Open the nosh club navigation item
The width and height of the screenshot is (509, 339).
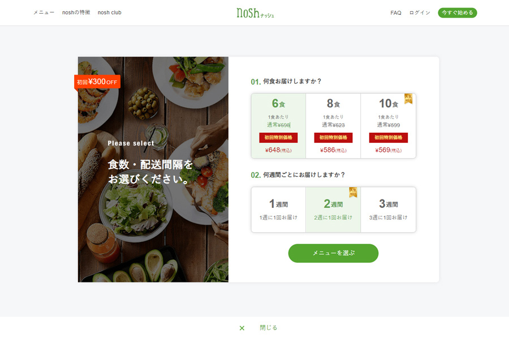(109, 12)
